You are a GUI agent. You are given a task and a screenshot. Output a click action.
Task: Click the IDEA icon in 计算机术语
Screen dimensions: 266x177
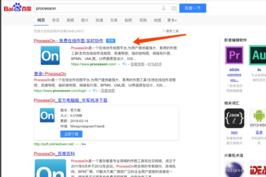pyautogui.click(x=258, y=169)
